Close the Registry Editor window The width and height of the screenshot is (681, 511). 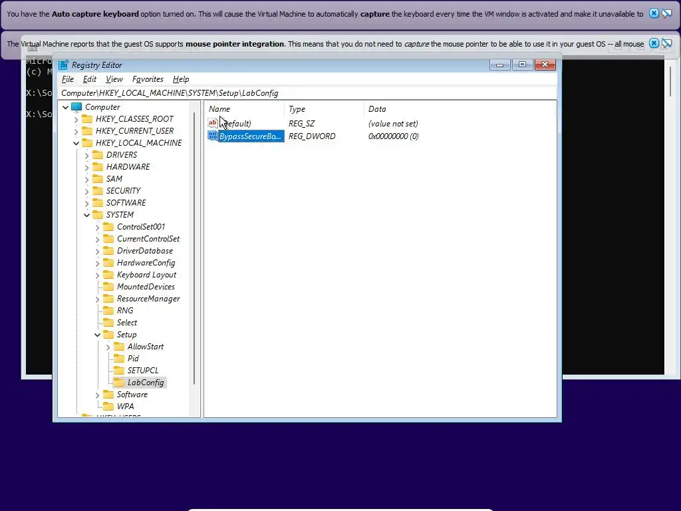tap(545, 65)
